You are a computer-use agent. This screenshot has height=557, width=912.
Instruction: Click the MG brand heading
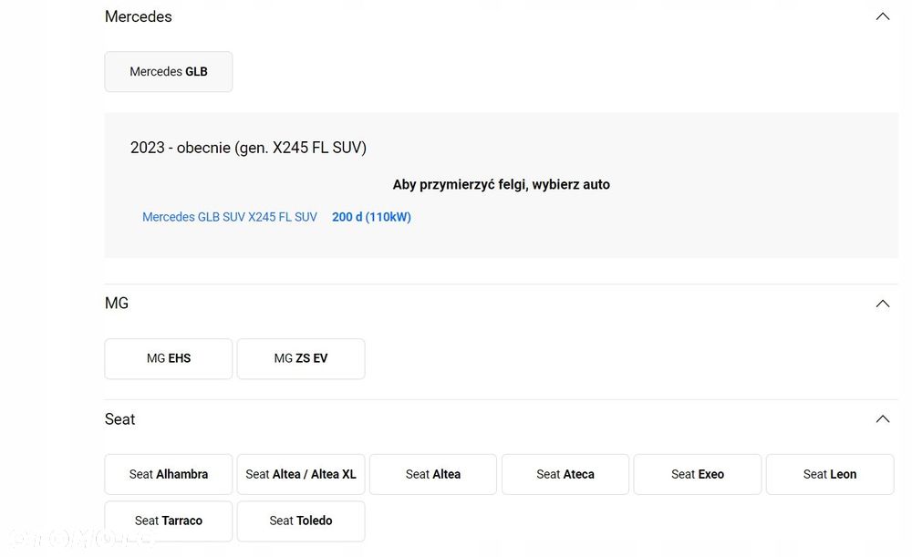117,304
